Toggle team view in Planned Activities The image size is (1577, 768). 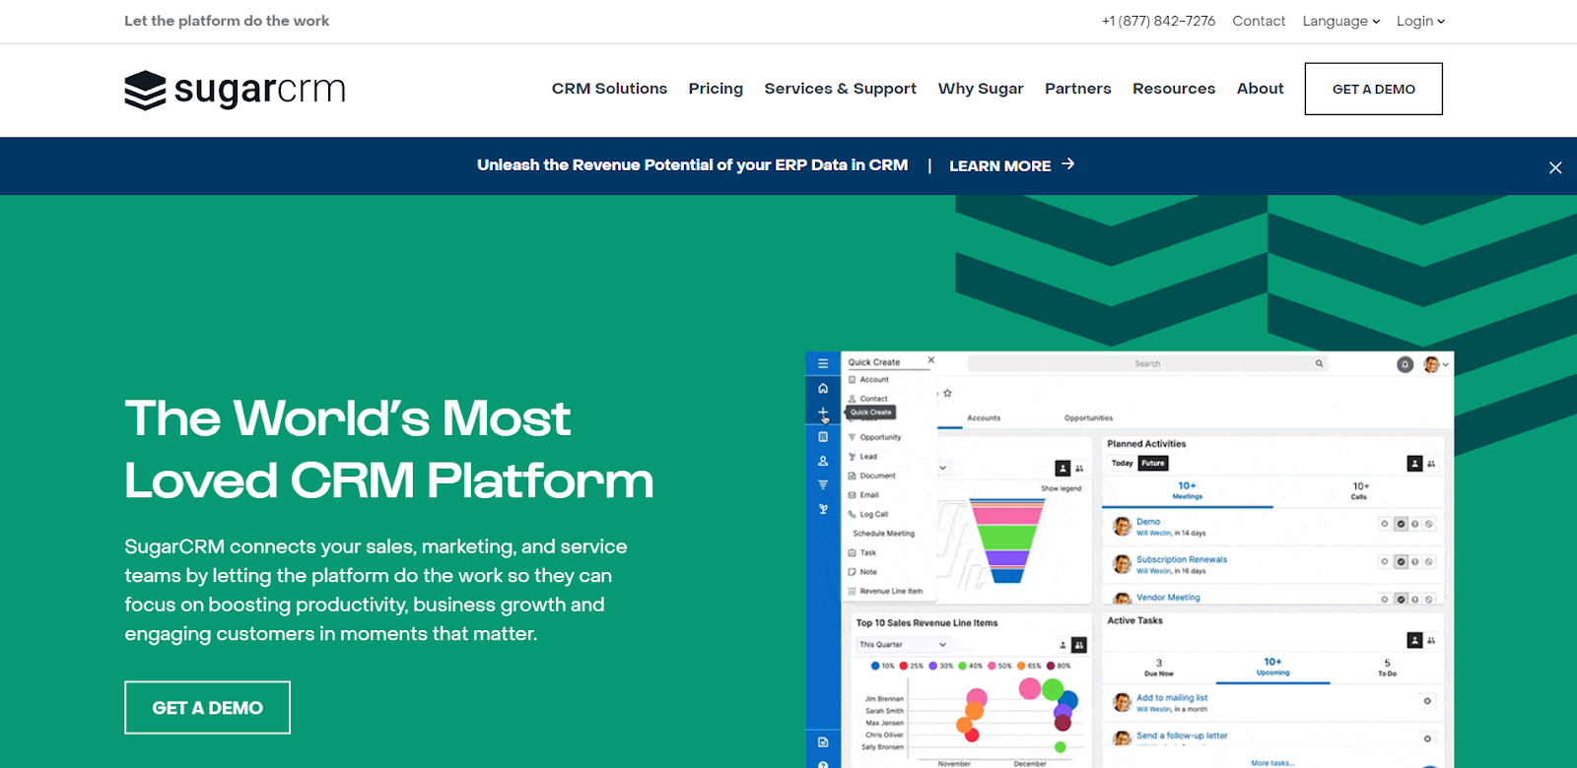coord(1431,463)
